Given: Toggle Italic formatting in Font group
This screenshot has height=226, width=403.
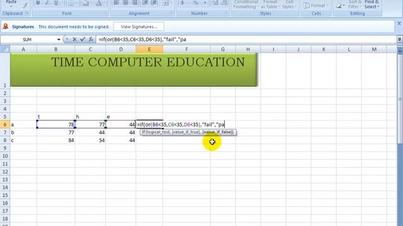Looking at the screenshot, I should coord(47,3).
